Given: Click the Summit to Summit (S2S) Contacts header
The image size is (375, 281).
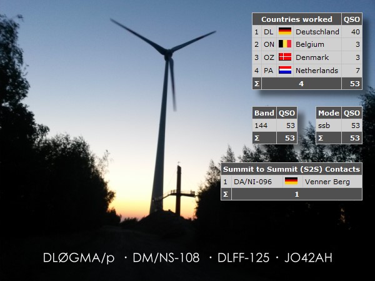Looking at the screenshot, I should [292, 169].
